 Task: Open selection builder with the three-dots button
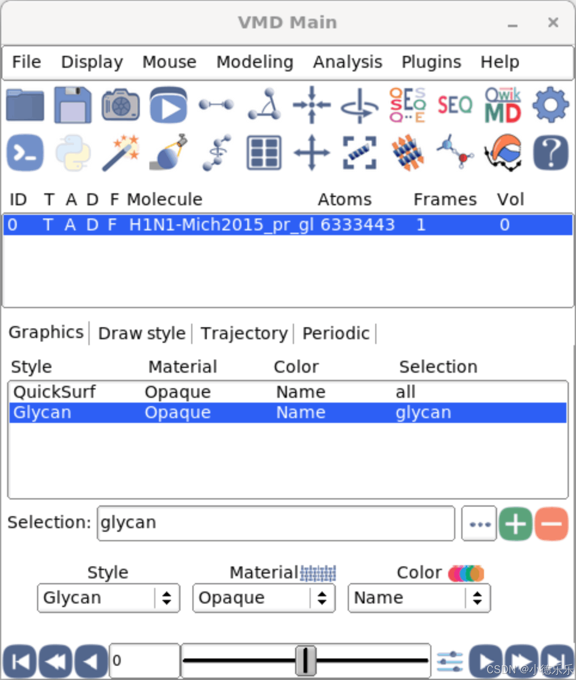(x=479, y=524)
